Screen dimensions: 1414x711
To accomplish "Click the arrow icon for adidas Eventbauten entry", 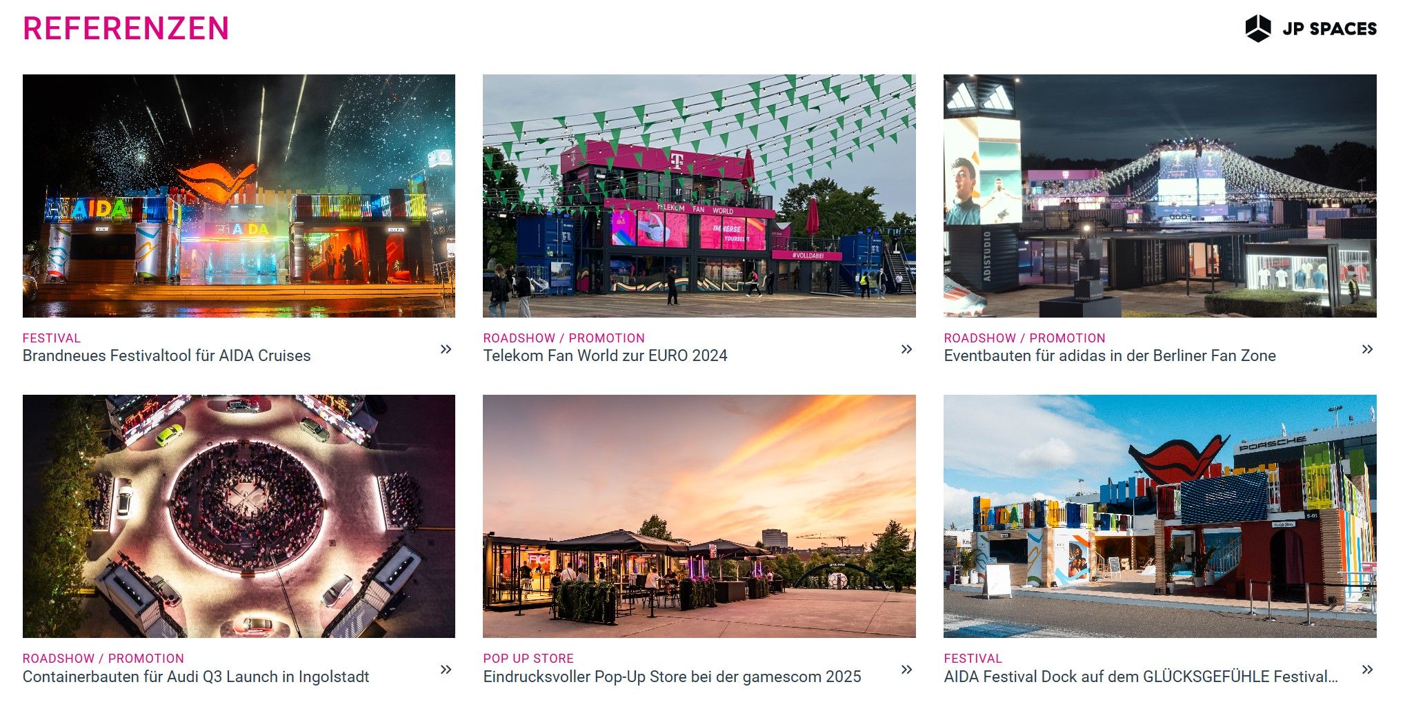I will [1368, 349].
